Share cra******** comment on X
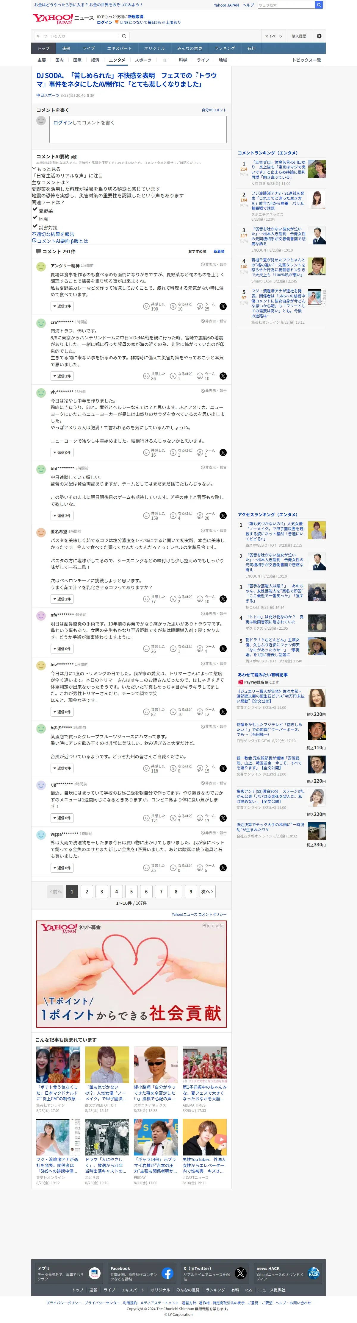This screenshot has width=357, height=1323. (x=223, y=376)
